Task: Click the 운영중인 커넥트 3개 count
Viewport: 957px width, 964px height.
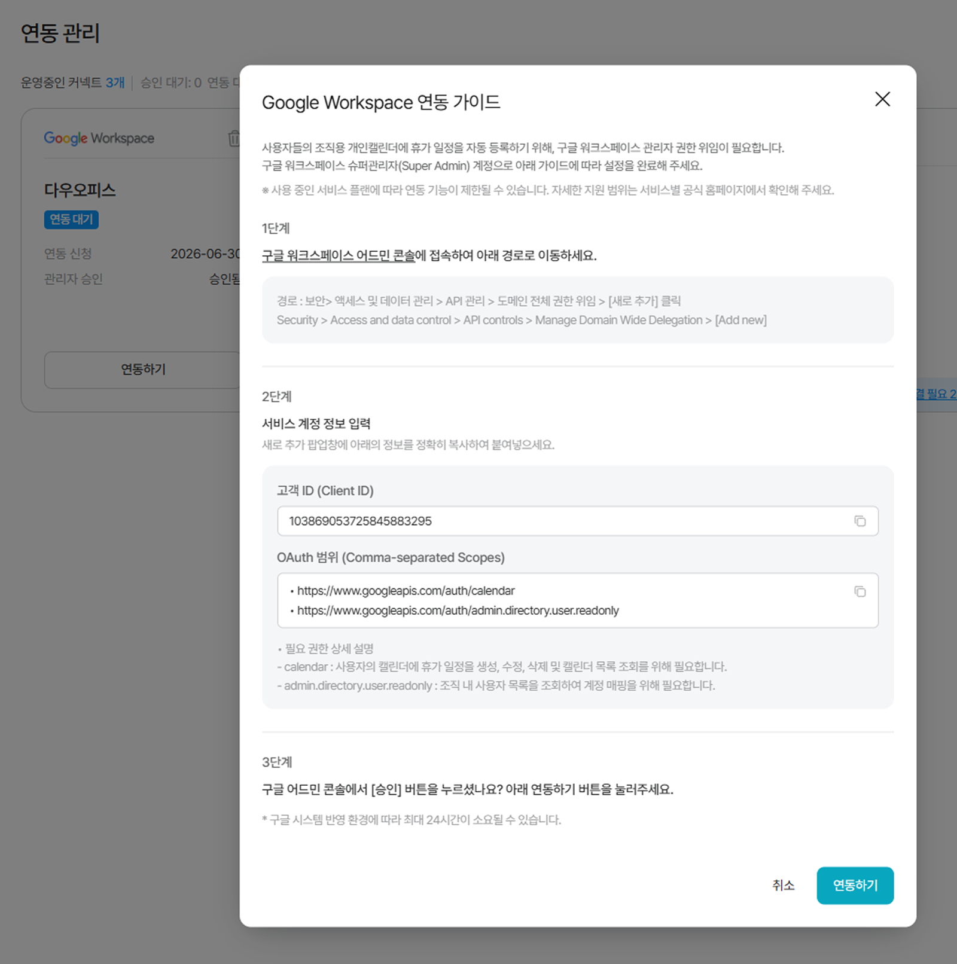Action: (72, 83)
